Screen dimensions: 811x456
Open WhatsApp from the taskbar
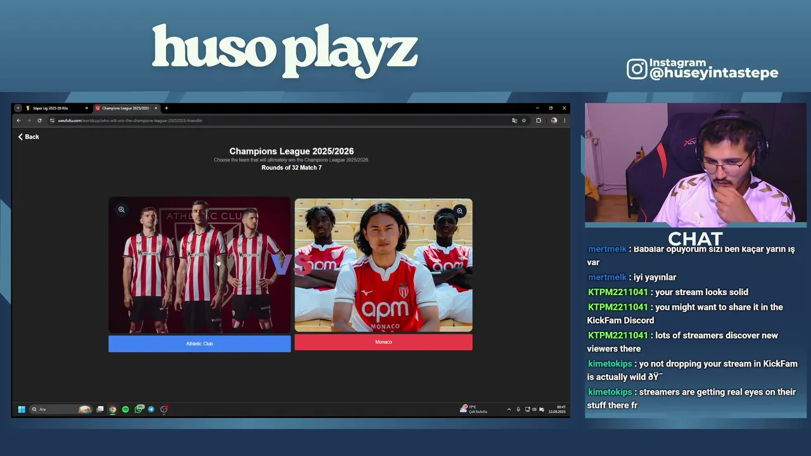tap(139, 409)
